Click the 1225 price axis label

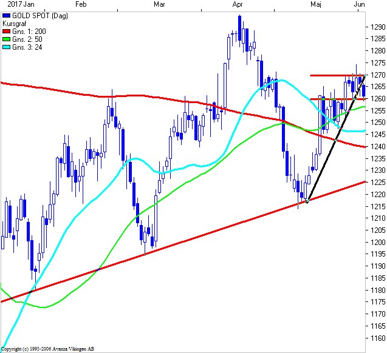(x=377, y=182)
